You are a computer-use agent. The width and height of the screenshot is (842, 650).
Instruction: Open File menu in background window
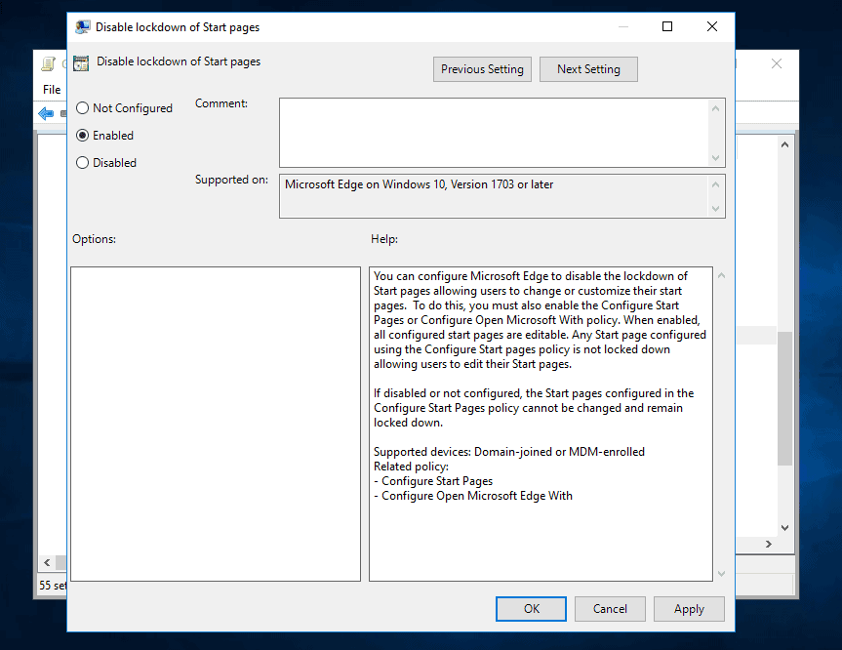[52, 90]
